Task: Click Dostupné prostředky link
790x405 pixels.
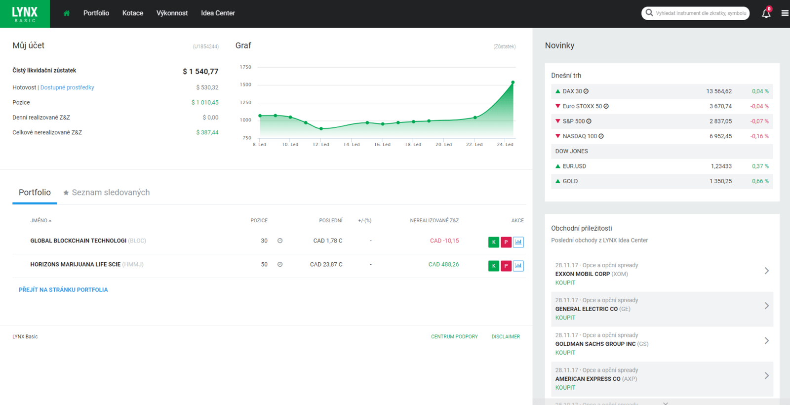Action: click(67, 87)
